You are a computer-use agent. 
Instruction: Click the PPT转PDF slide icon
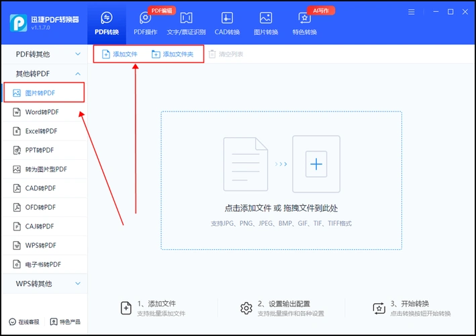pos(17,150)
